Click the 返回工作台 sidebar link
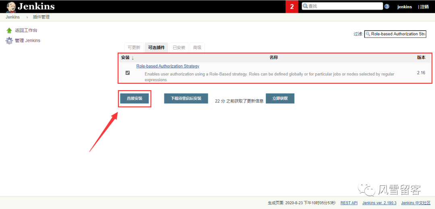This screenshot has height=209, width=435. click(26, 31)
